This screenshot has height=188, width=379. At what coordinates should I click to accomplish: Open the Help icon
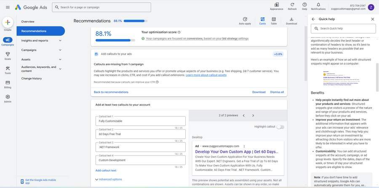(304, 5)
